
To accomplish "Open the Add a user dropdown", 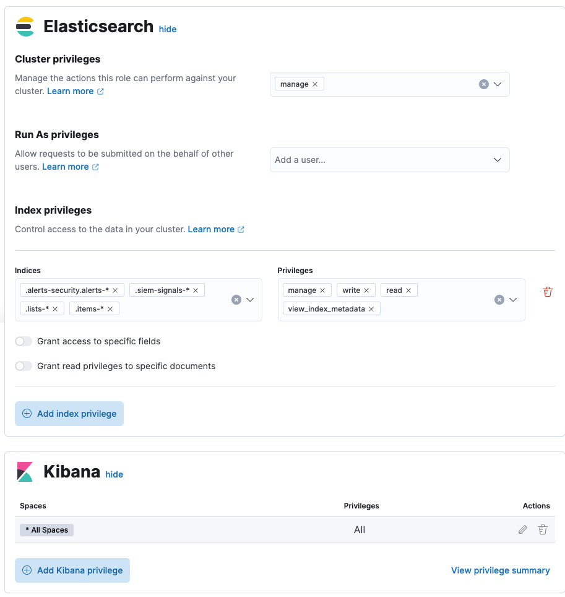I will (x=389, y=160).
